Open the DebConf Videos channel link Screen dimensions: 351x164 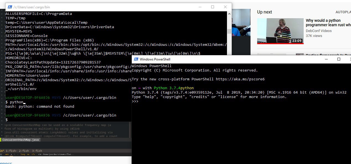pos(319,31)
